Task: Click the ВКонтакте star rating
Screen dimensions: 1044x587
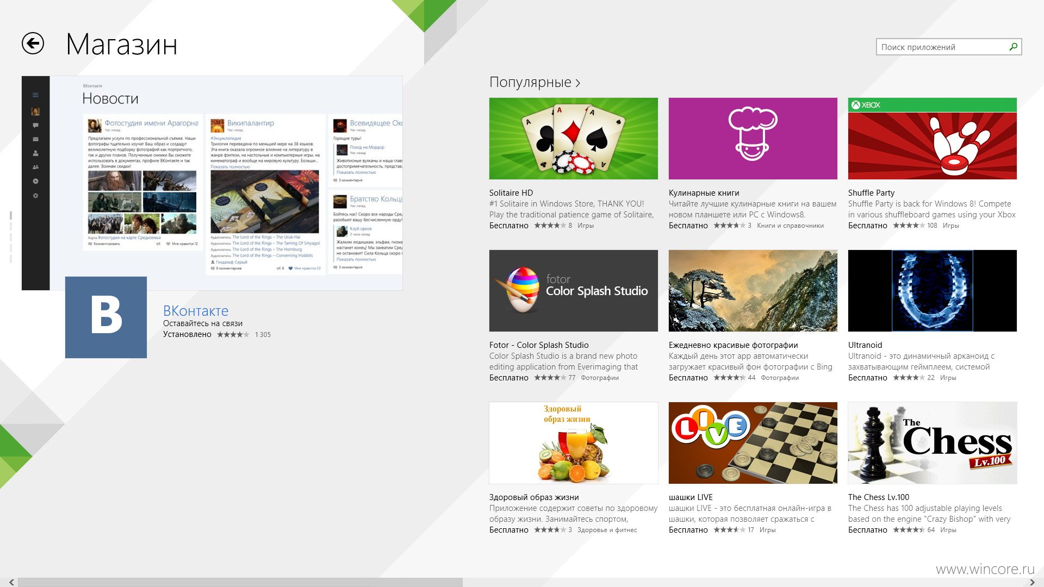Action: pyautogui.click(x=233, y=334)
